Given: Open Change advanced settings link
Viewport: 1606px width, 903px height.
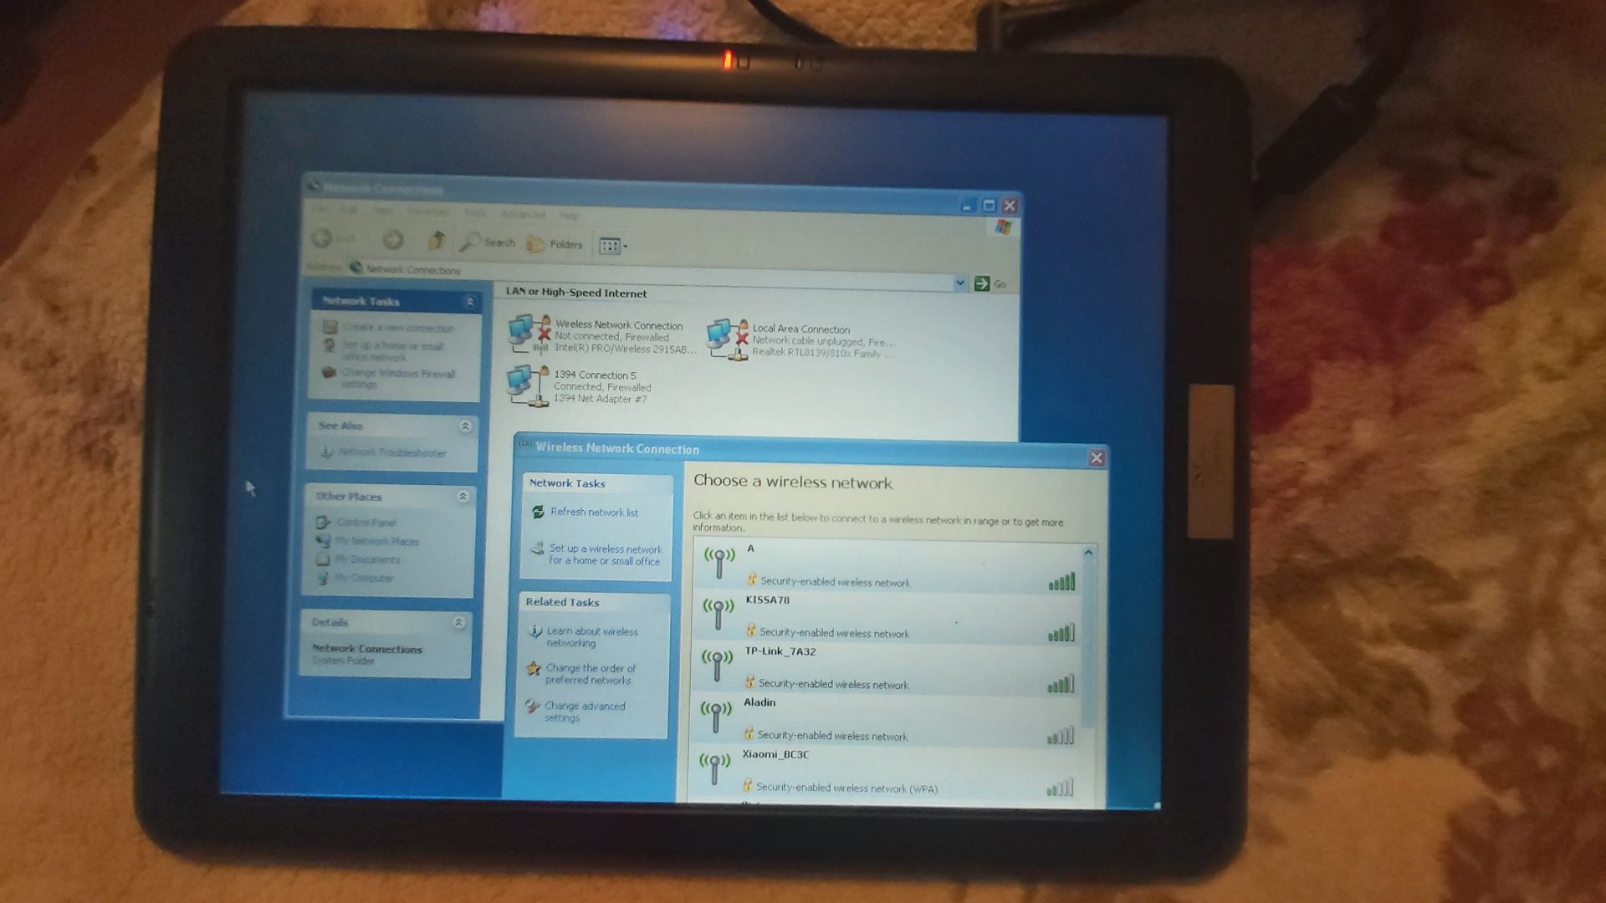Looking at the screenshot, I should tap(585, 712).
